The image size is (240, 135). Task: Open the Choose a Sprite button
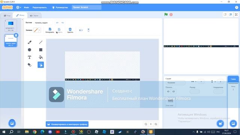(220, 123)
